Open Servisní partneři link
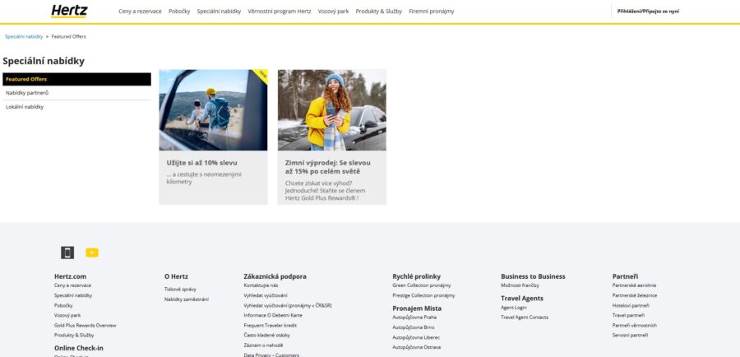Screen dimensions: 740x357 (x=631, y=336)
